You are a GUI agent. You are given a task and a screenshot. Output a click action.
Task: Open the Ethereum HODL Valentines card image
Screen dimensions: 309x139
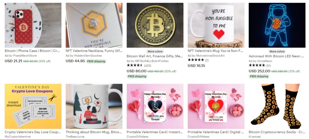[x=155, y=107]
